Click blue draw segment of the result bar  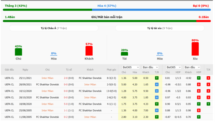click(x=151, y=10)
